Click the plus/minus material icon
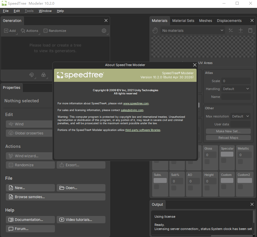 click(x=231, y=30)
